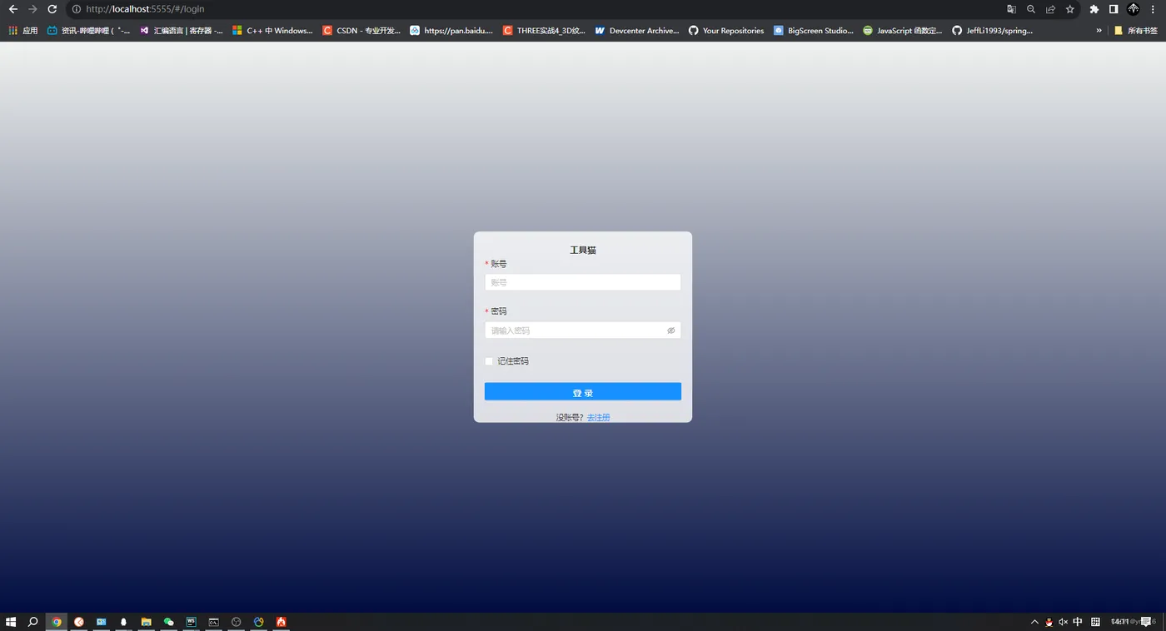Check the 记住密码 checkbox

[x=489, y=361]
